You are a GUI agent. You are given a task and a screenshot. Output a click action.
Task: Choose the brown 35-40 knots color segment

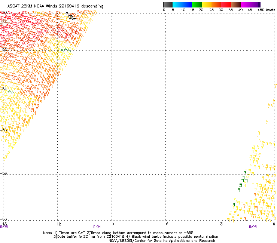pyautogui.click(x=236, y=4)
